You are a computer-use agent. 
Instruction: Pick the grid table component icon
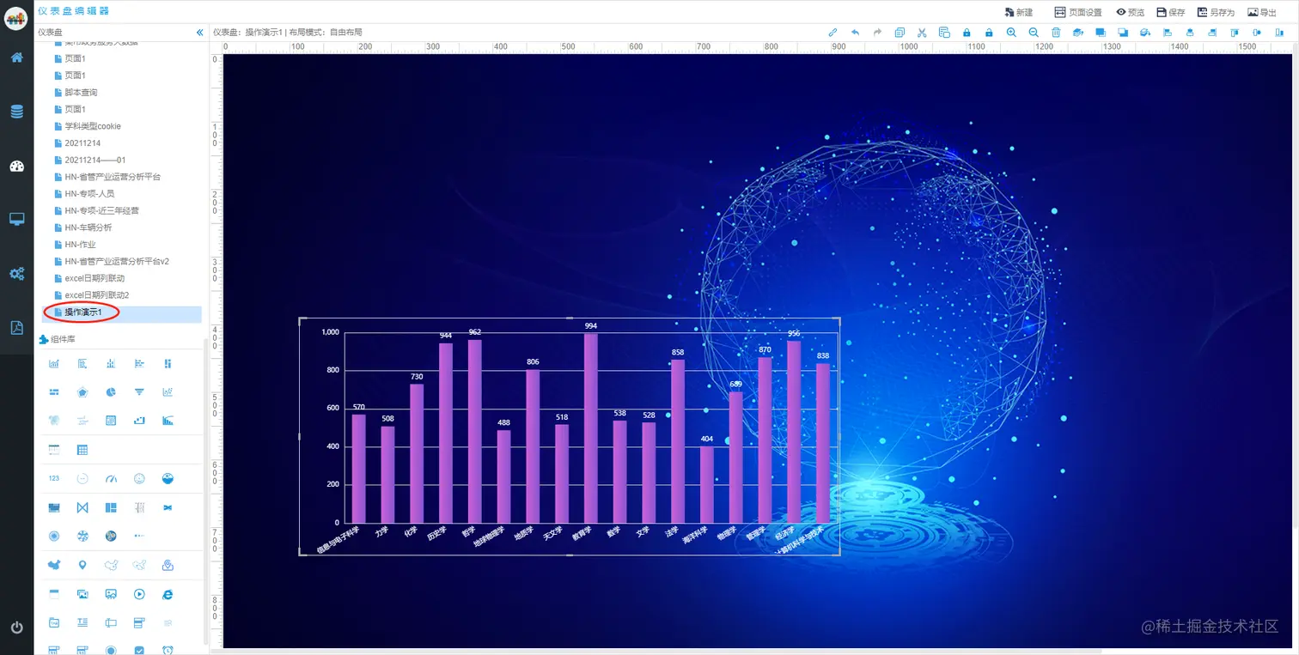(x=82, y=450)
